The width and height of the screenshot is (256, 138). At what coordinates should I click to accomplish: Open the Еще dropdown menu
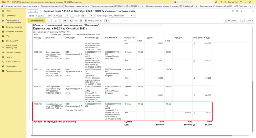(x=250, y=21)
